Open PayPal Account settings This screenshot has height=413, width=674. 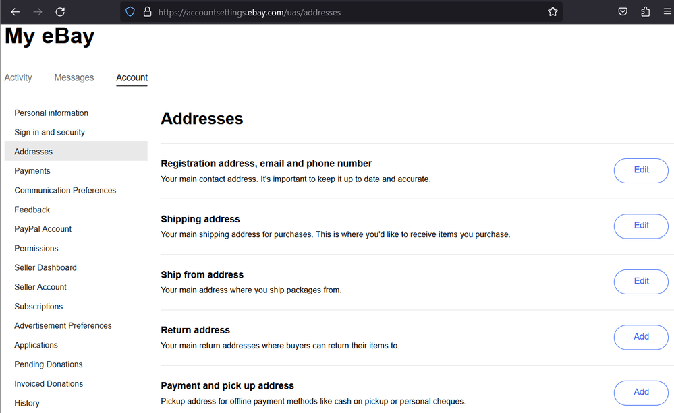[43, 229]
